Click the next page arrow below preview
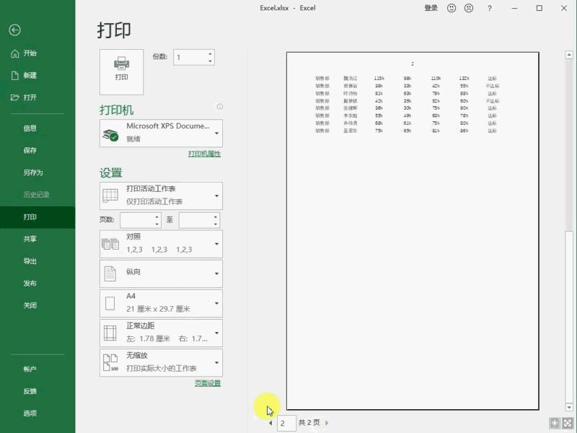 coord(326,423)
